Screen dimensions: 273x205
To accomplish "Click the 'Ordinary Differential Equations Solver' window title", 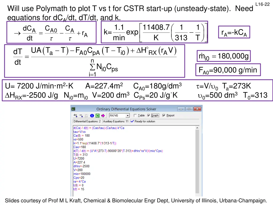I will 126,109.
